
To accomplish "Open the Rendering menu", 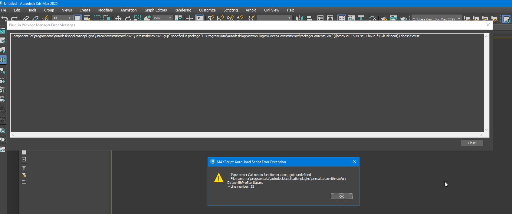I will [x=183, y=10].
